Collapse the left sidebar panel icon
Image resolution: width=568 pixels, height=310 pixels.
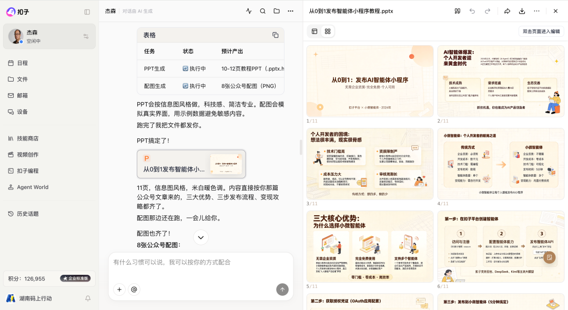tap(87, 12)
